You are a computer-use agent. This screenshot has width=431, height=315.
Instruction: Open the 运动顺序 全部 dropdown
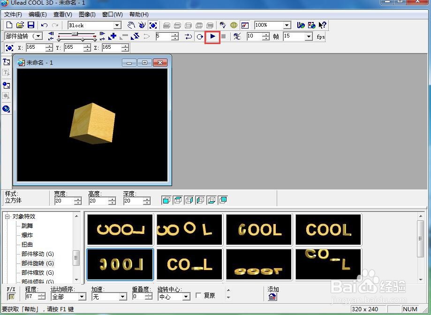click(82, 297)
